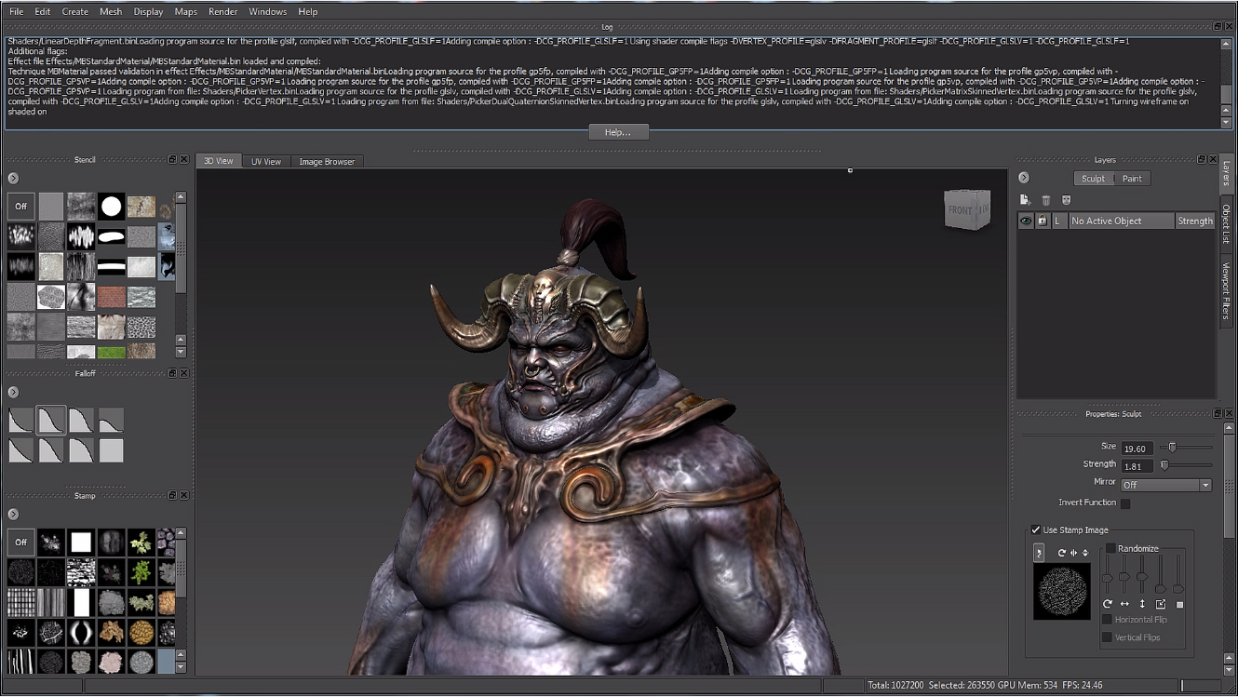Delete layer using the trash icon

[x=1046, y=199]
